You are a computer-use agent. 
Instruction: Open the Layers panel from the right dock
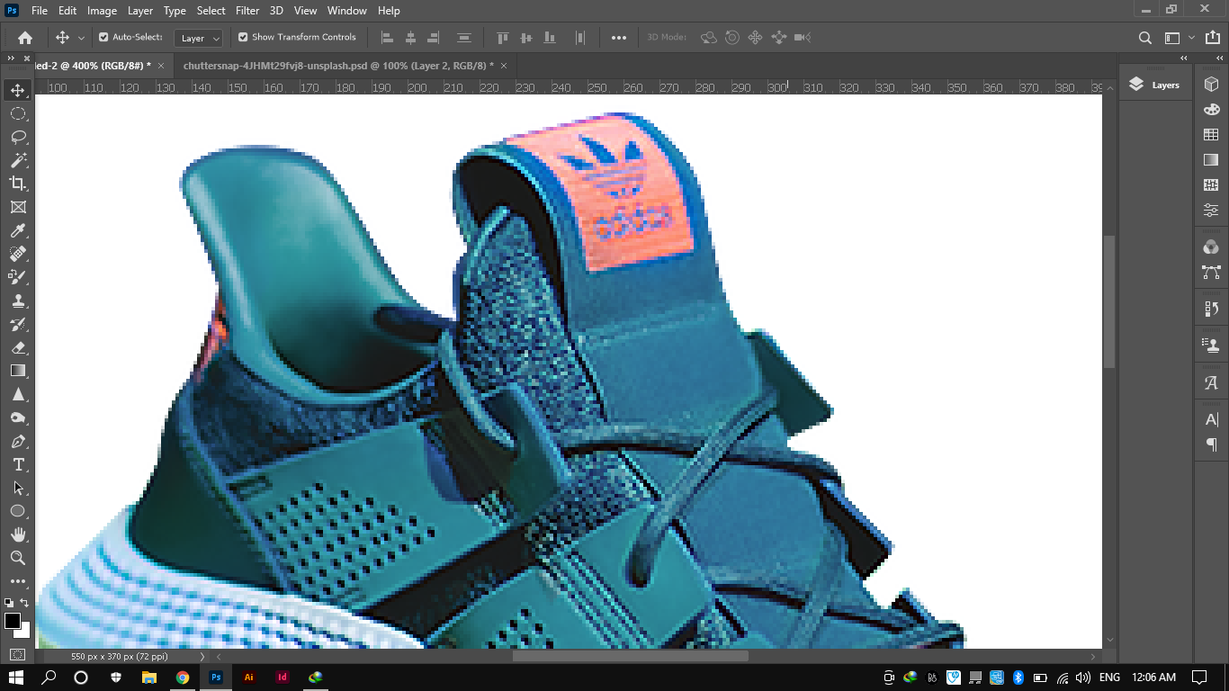(x=1154, y=84)
